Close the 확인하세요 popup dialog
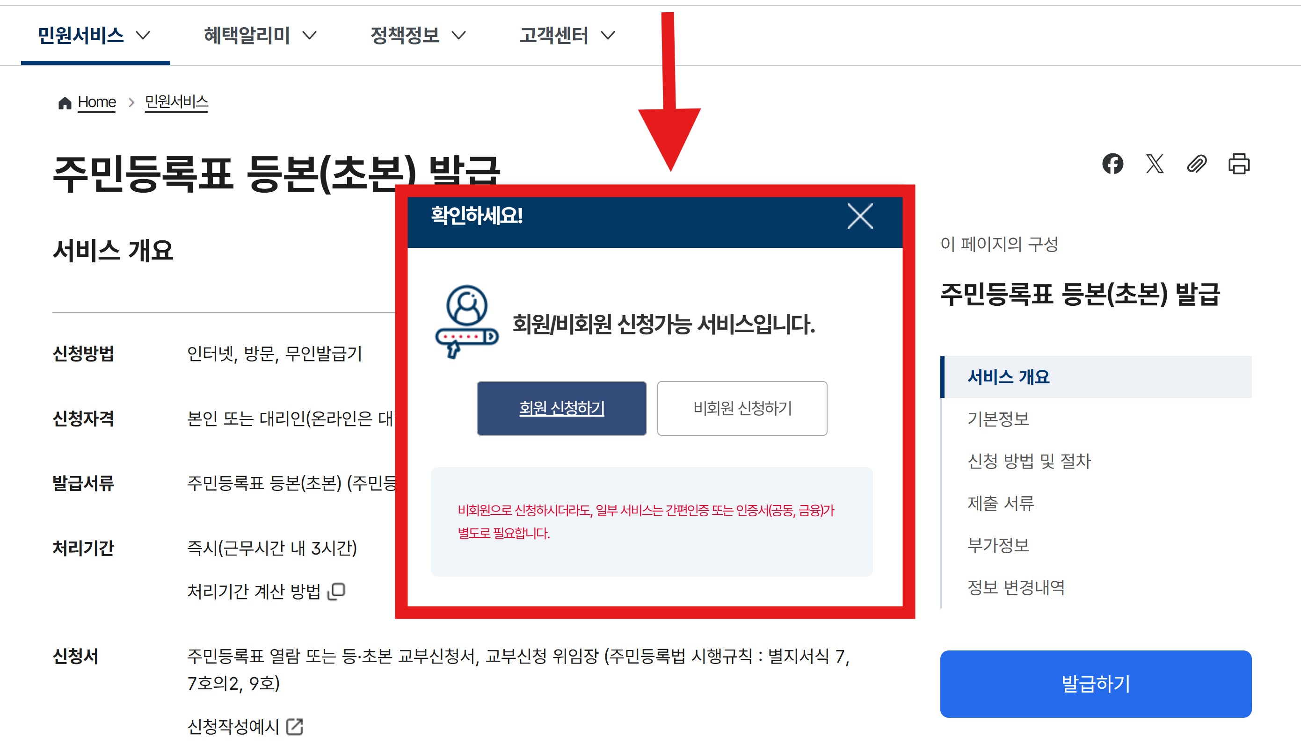The image size is (1301, 751). (859, 216)
